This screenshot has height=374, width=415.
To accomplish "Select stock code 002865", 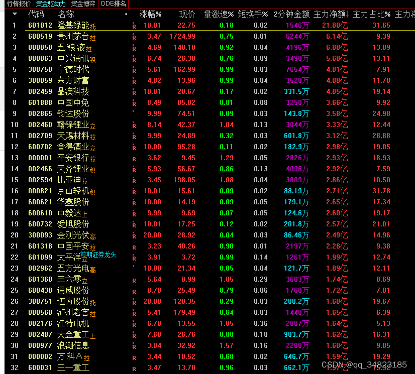I will 40,113.
